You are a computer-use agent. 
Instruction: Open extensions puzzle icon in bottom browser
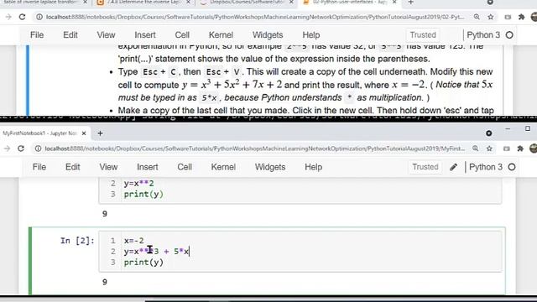tap(520, 148)
